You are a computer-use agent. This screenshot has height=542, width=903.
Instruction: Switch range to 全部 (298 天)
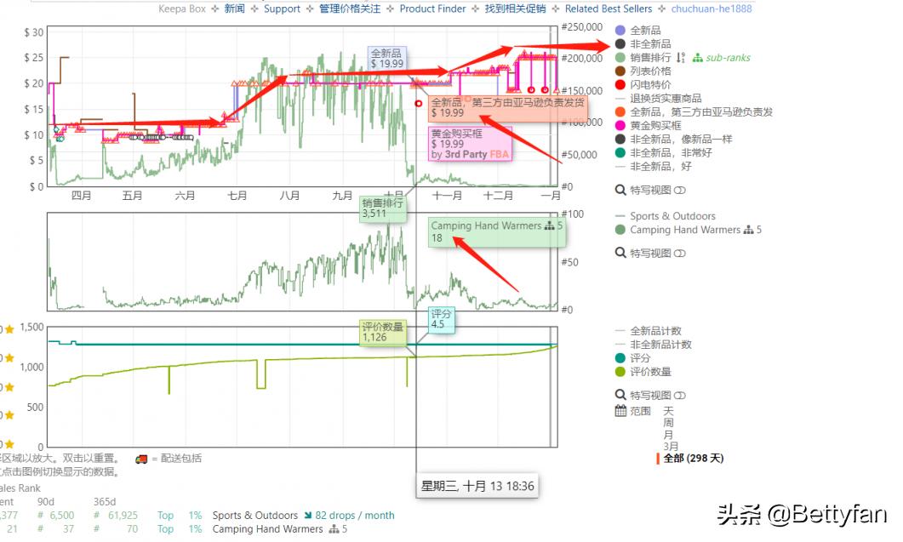coord(692,457)
